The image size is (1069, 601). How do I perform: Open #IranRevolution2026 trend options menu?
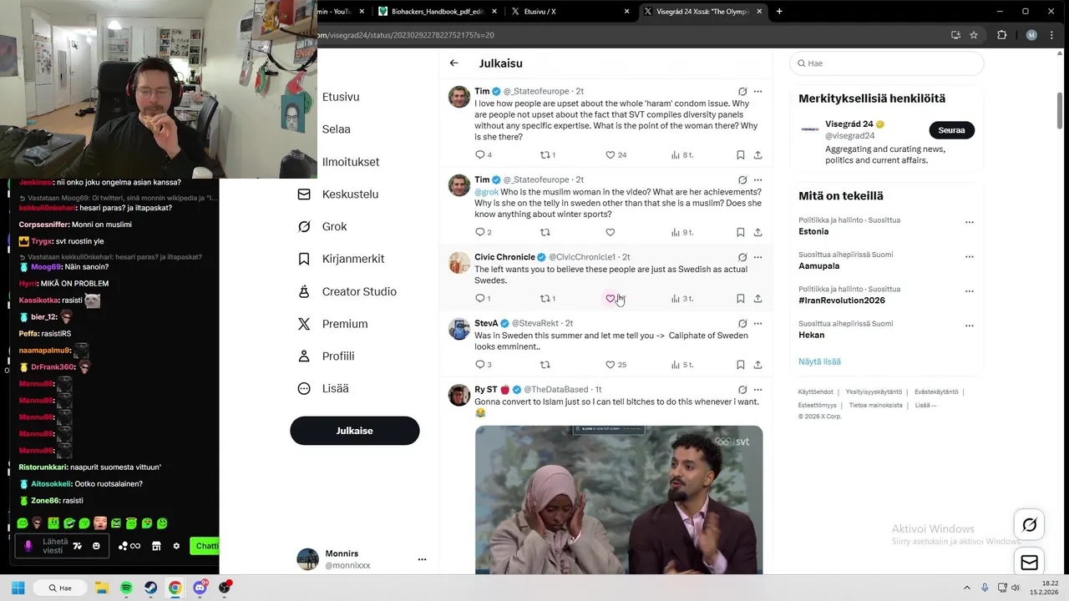[x=969, y=291]
